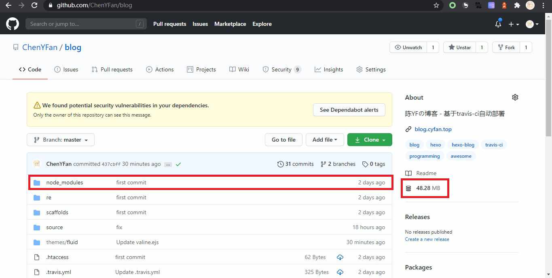Click the Readme book icon
Image resolution: width=552 pixels, height=278 pixels.
pos(408,173)
